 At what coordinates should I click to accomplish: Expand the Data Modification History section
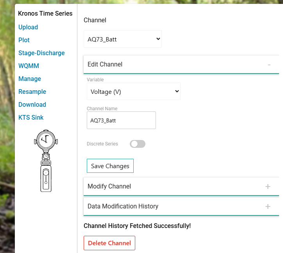123,206
